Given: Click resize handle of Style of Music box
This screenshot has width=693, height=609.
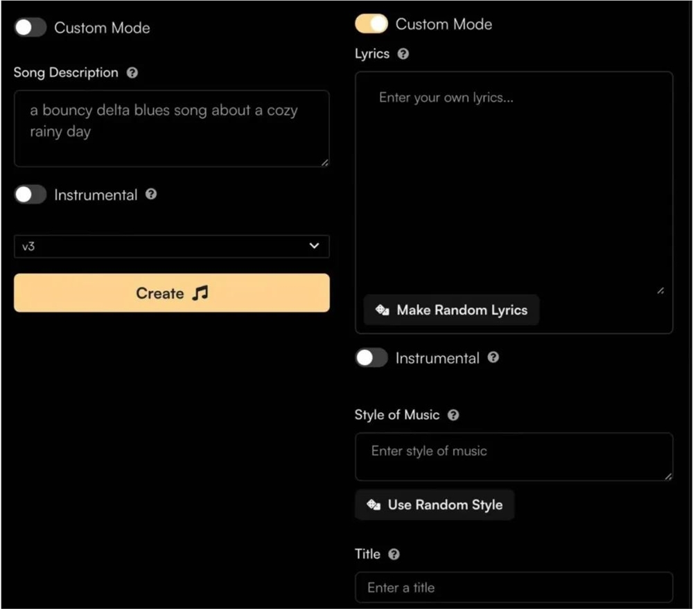Looking at the screenshot, I should [668, 476].
